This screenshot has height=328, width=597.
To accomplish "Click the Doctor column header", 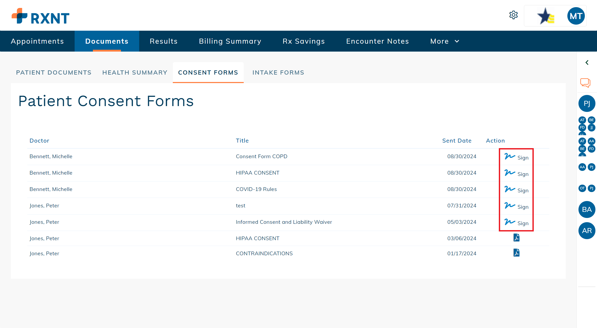I will pos(39,141).
